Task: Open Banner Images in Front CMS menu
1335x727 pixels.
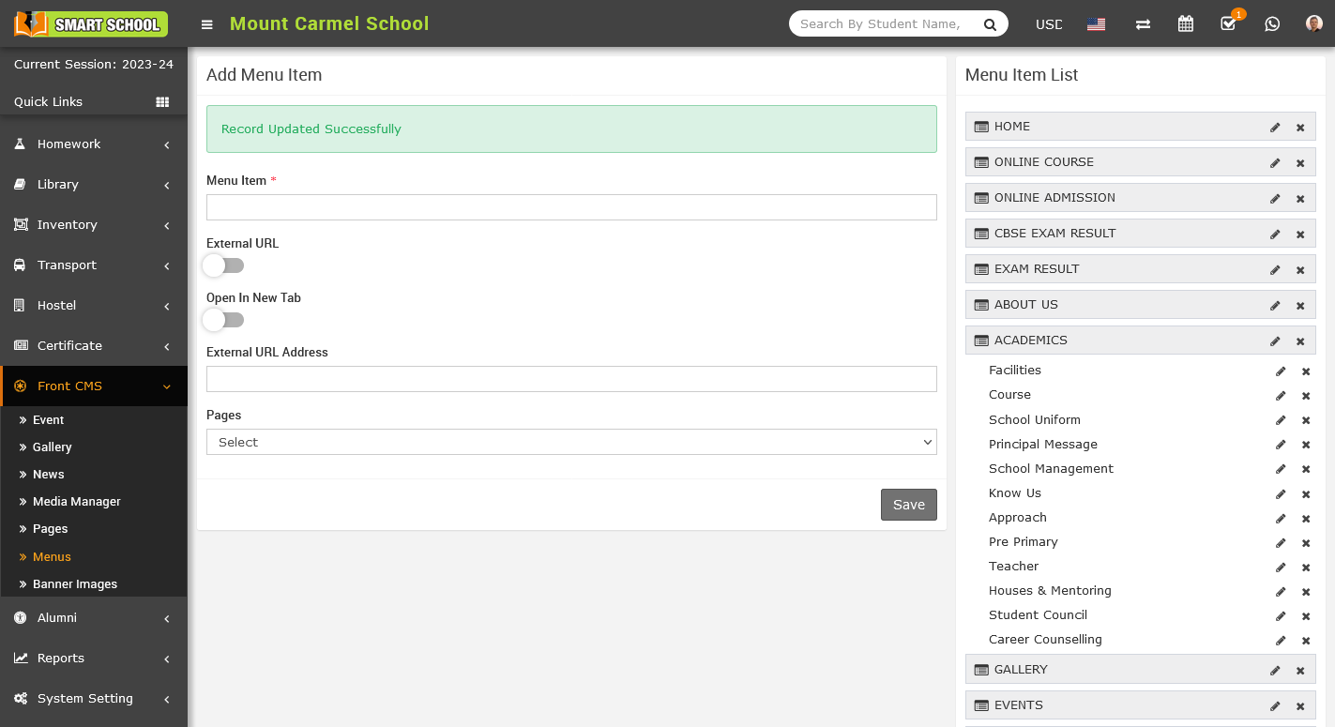Action: pos(75,584)
